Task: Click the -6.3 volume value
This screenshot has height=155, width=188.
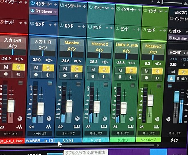Action: (x=147, y=64)
